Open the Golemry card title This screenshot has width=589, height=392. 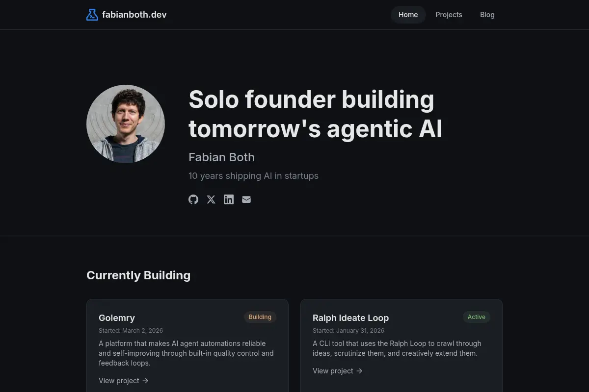[x=117, y=318]
